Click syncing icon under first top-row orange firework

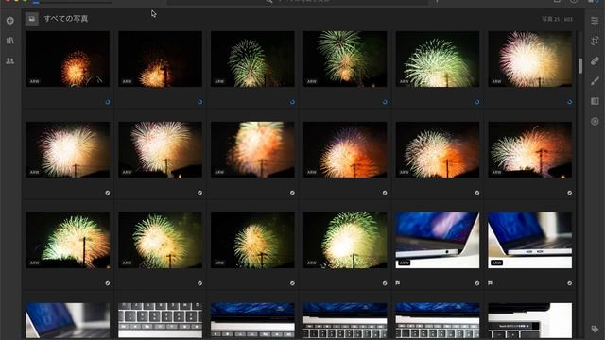tap(108, 102)
